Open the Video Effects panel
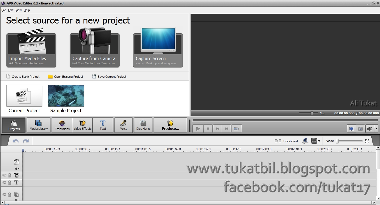This screenshot has height=205, width=380. pos(83,125)
